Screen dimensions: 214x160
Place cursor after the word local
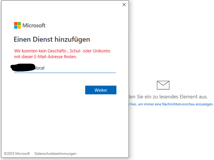(x=45, y=68)
